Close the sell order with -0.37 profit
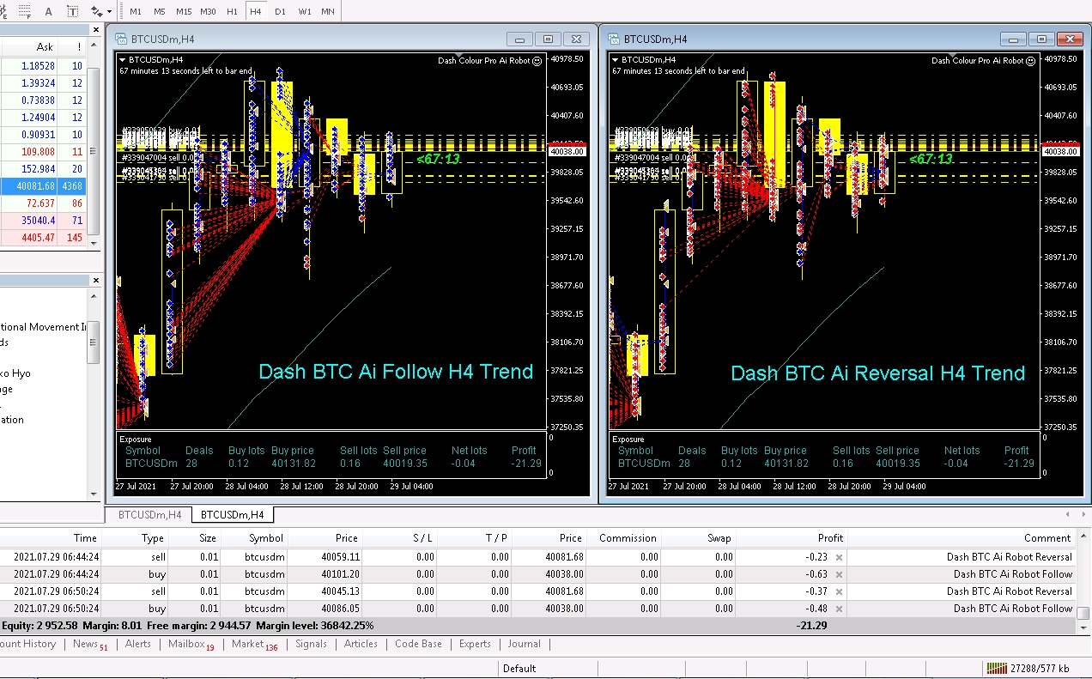This screenshot has height=679, width=1092. (x=840, y=591)
